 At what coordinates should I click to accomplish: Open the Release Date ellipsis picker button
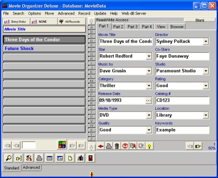point(149,100)
